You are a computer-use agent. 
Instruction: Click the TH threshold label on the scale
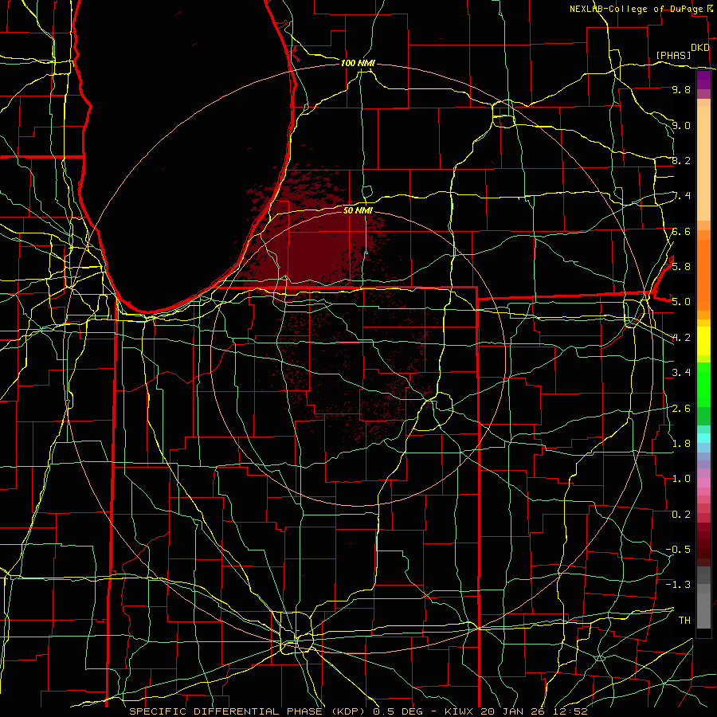point(684,620)
